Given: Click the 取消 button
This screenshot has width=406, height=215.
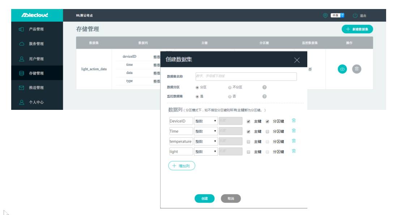Looking at the screenshot, I should [x=231, y=198].
